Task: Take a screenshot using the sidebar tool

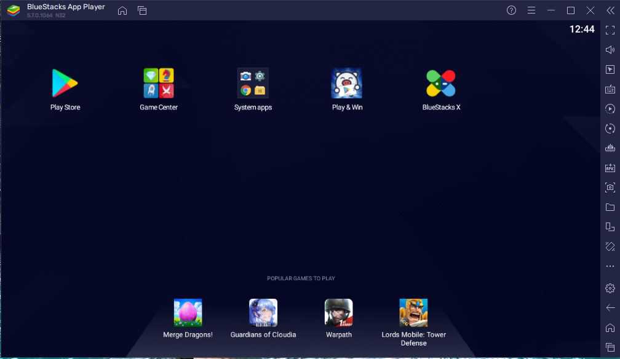Action: click(x=610, y=187)
